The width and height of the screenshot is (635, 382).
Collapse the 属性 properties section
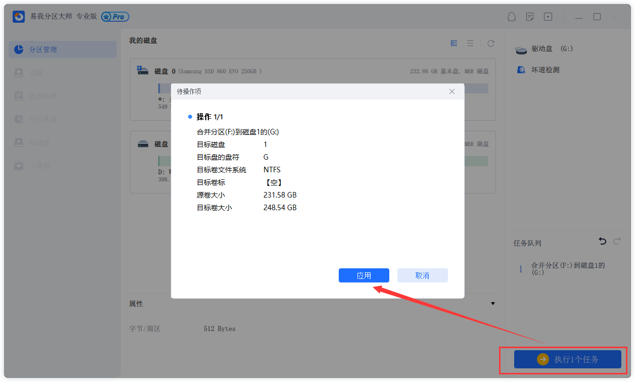click(x=493, y=303)
